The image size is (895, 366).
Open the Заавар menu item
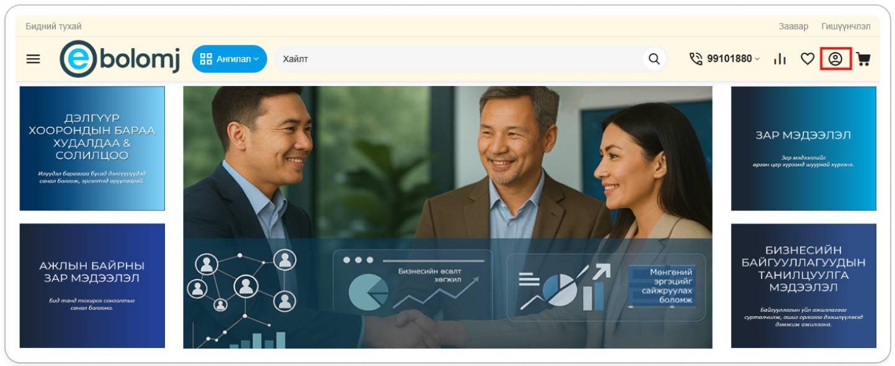[793, 26]
